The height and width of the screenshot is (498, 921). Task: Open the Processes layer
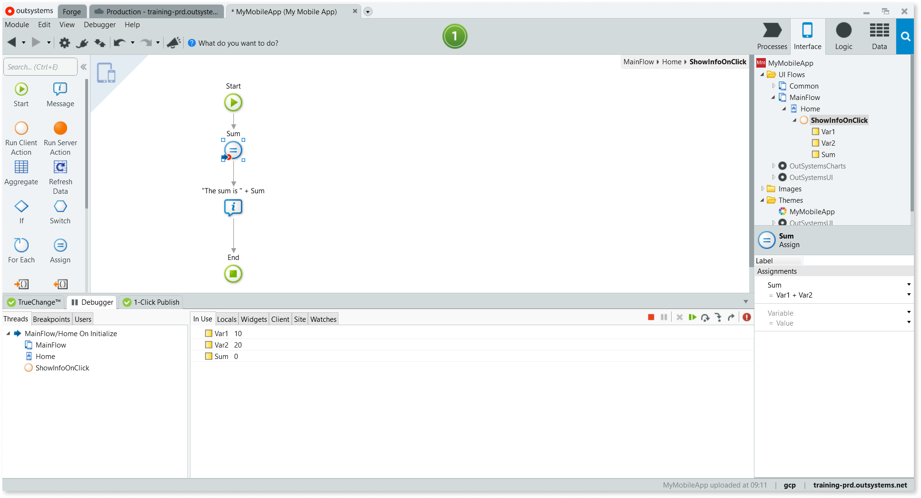[772, 36]
